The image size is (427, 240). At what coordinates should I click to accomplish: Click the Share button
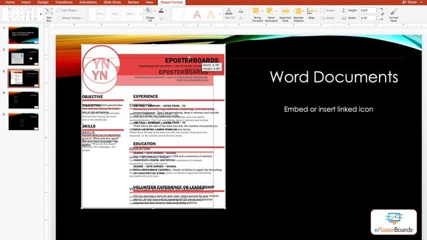(x=410, y=2)
